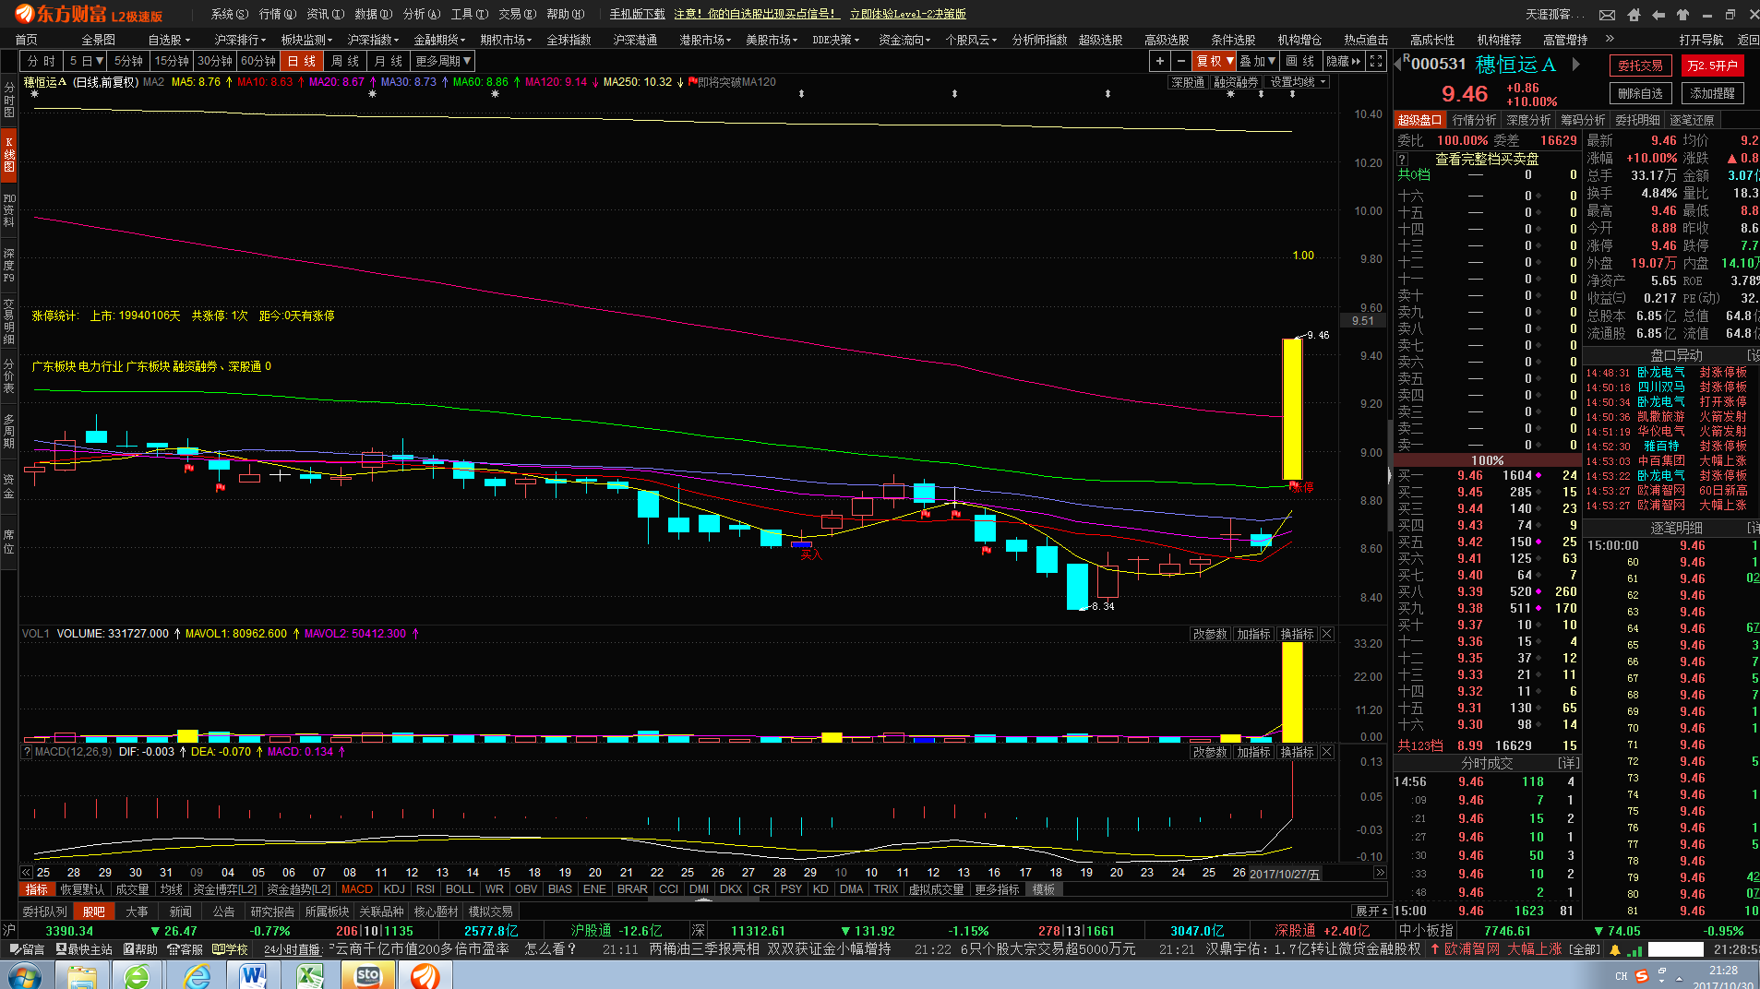The image size is (1760, 989).
Task: Click the signal strength bars icon
Action: [1634, 949]
